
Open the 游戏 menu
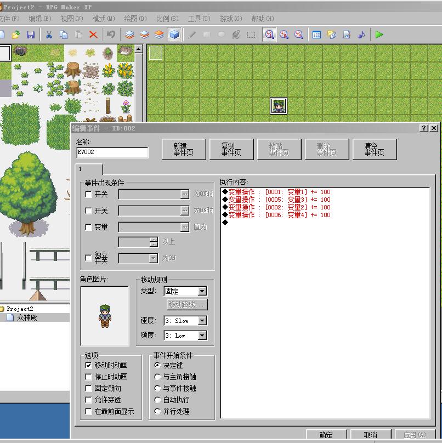(x=231, y=19)
